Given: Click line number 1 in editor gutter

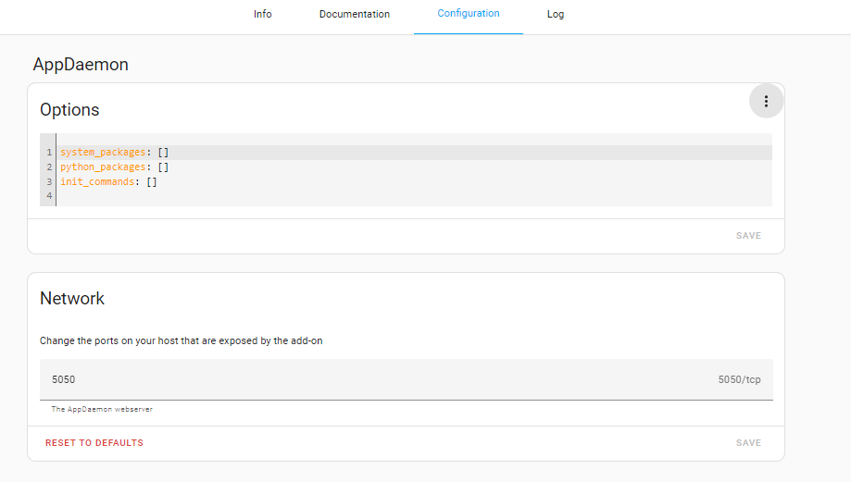Looking at the screenshot, I should (49, 153).
